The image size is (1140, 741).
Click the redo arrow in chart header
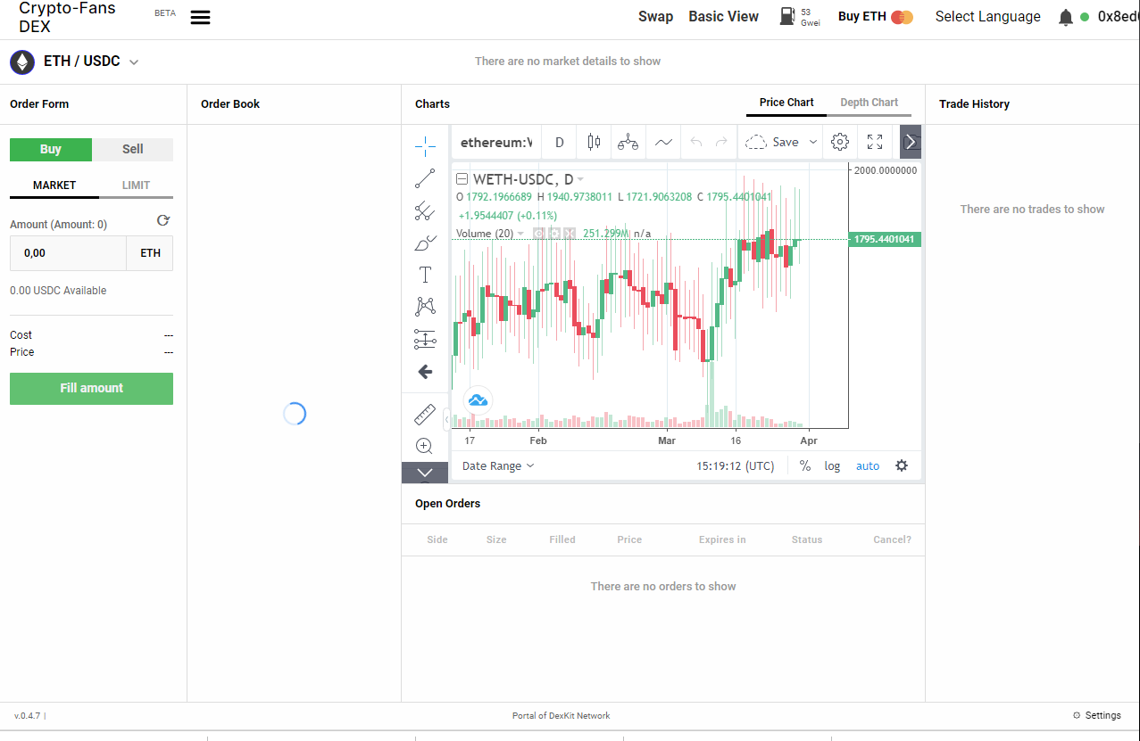click(721, 142)
